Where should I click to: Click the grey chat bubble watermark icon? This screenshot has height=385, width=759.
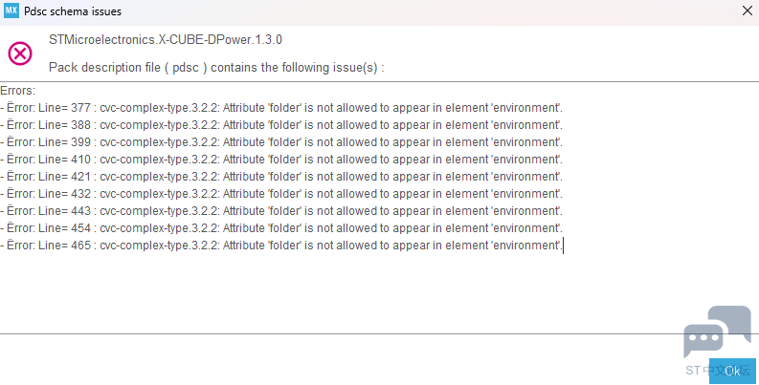pyautogui.click(x=717, y=332)
